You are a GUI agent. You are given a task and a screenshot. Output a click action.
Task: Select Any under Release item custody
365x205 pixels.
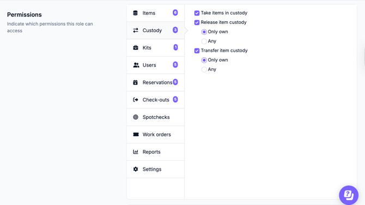204,41
